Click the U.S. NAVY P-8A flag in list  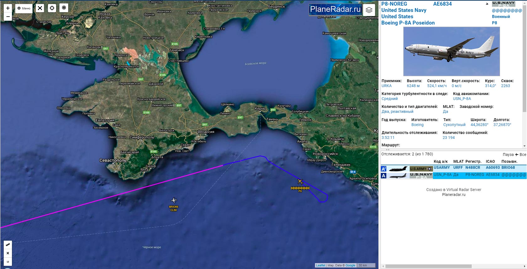(421, 176)
